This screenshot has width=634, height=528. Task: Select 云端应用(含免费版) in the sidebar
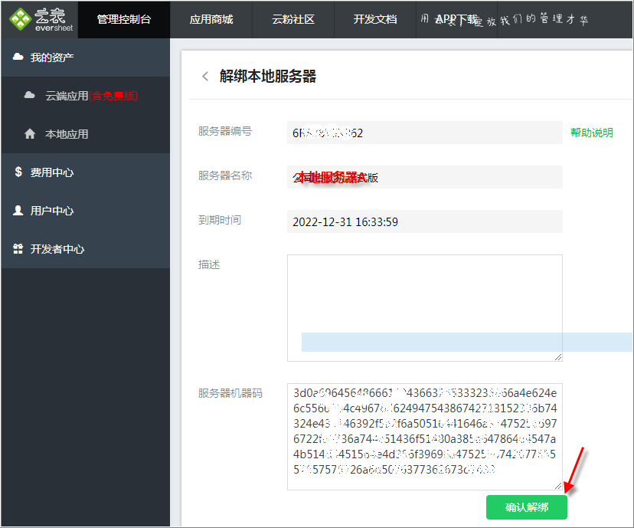[x=85, y=96]
